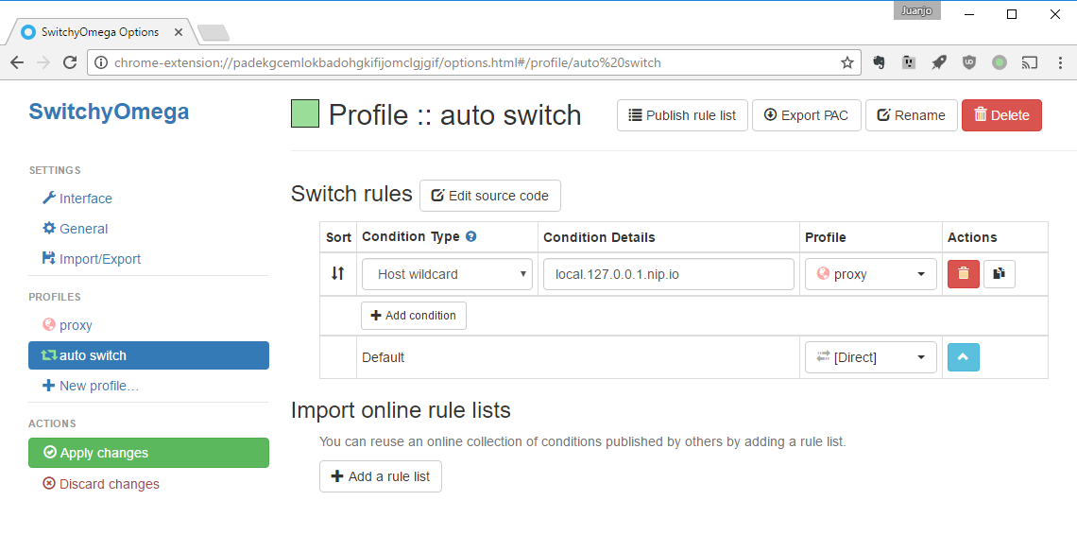Open the Chrome three-dot menu
The width and height of the screenshot is (1077, 535).
1060,62
